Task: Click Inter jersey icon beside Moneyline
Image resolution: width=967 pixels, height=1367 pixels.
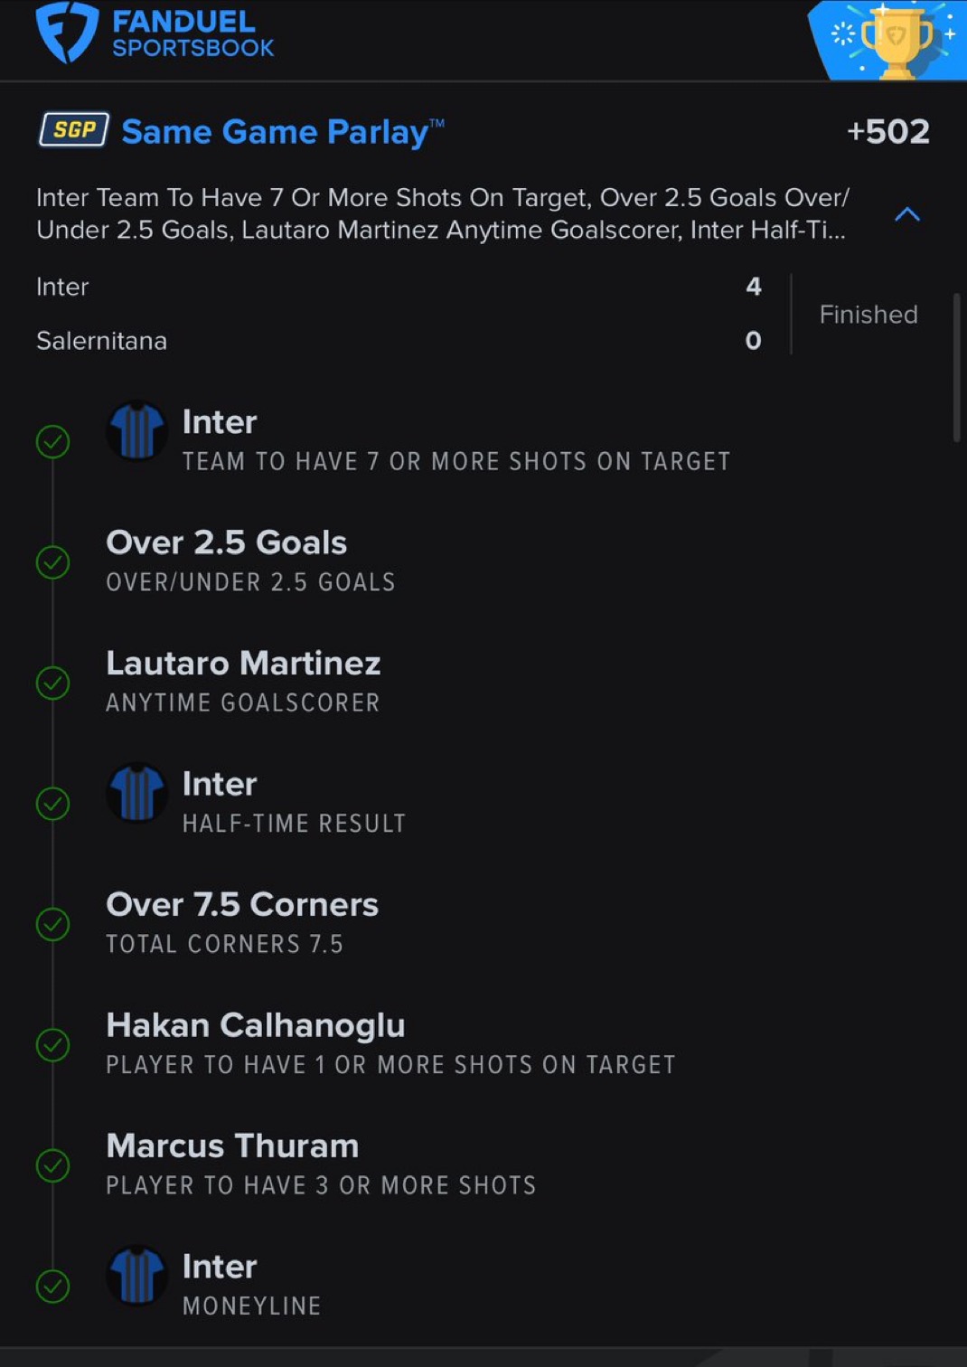Action: (x=136, y=1276)
